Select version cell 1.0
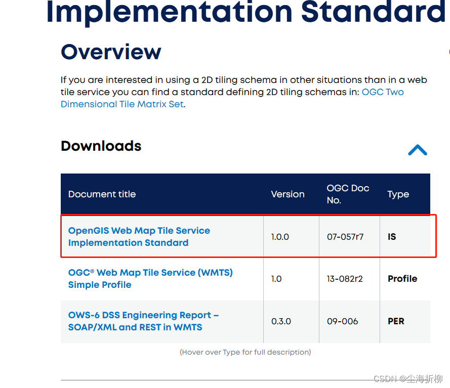 tap(276, 279)
